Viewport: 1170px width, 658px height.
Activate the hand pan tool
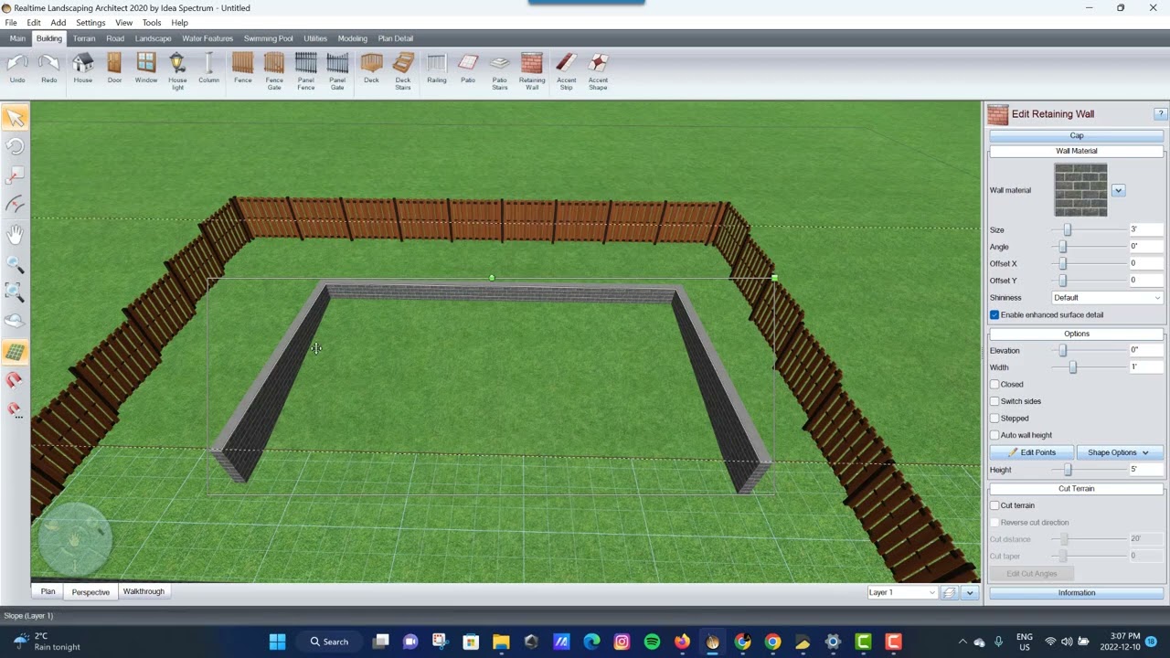coord(15,235)
